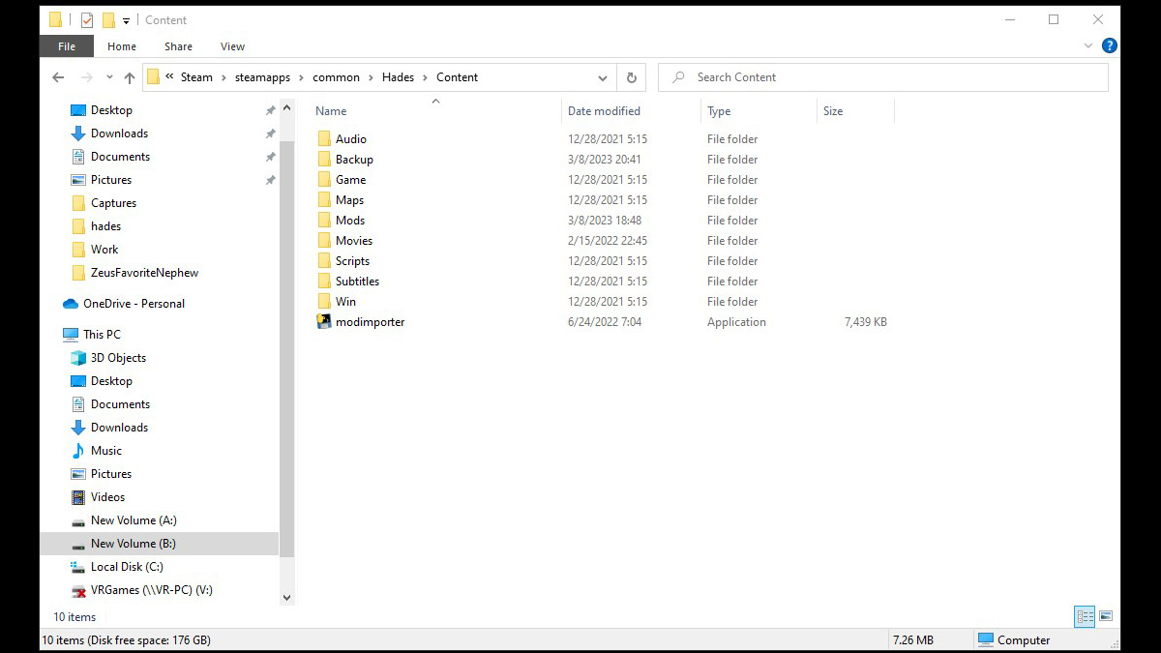Unpin Desktop from Quick access
Viewport: 1161px width, 653px height.
coord(272,110)
